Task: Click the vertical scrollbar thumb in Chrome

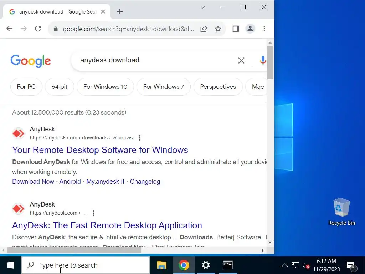Action: tap(270, 62)
